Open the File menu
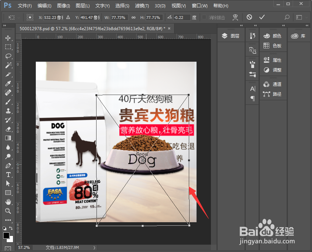The image size is (312, 252). 25,6
